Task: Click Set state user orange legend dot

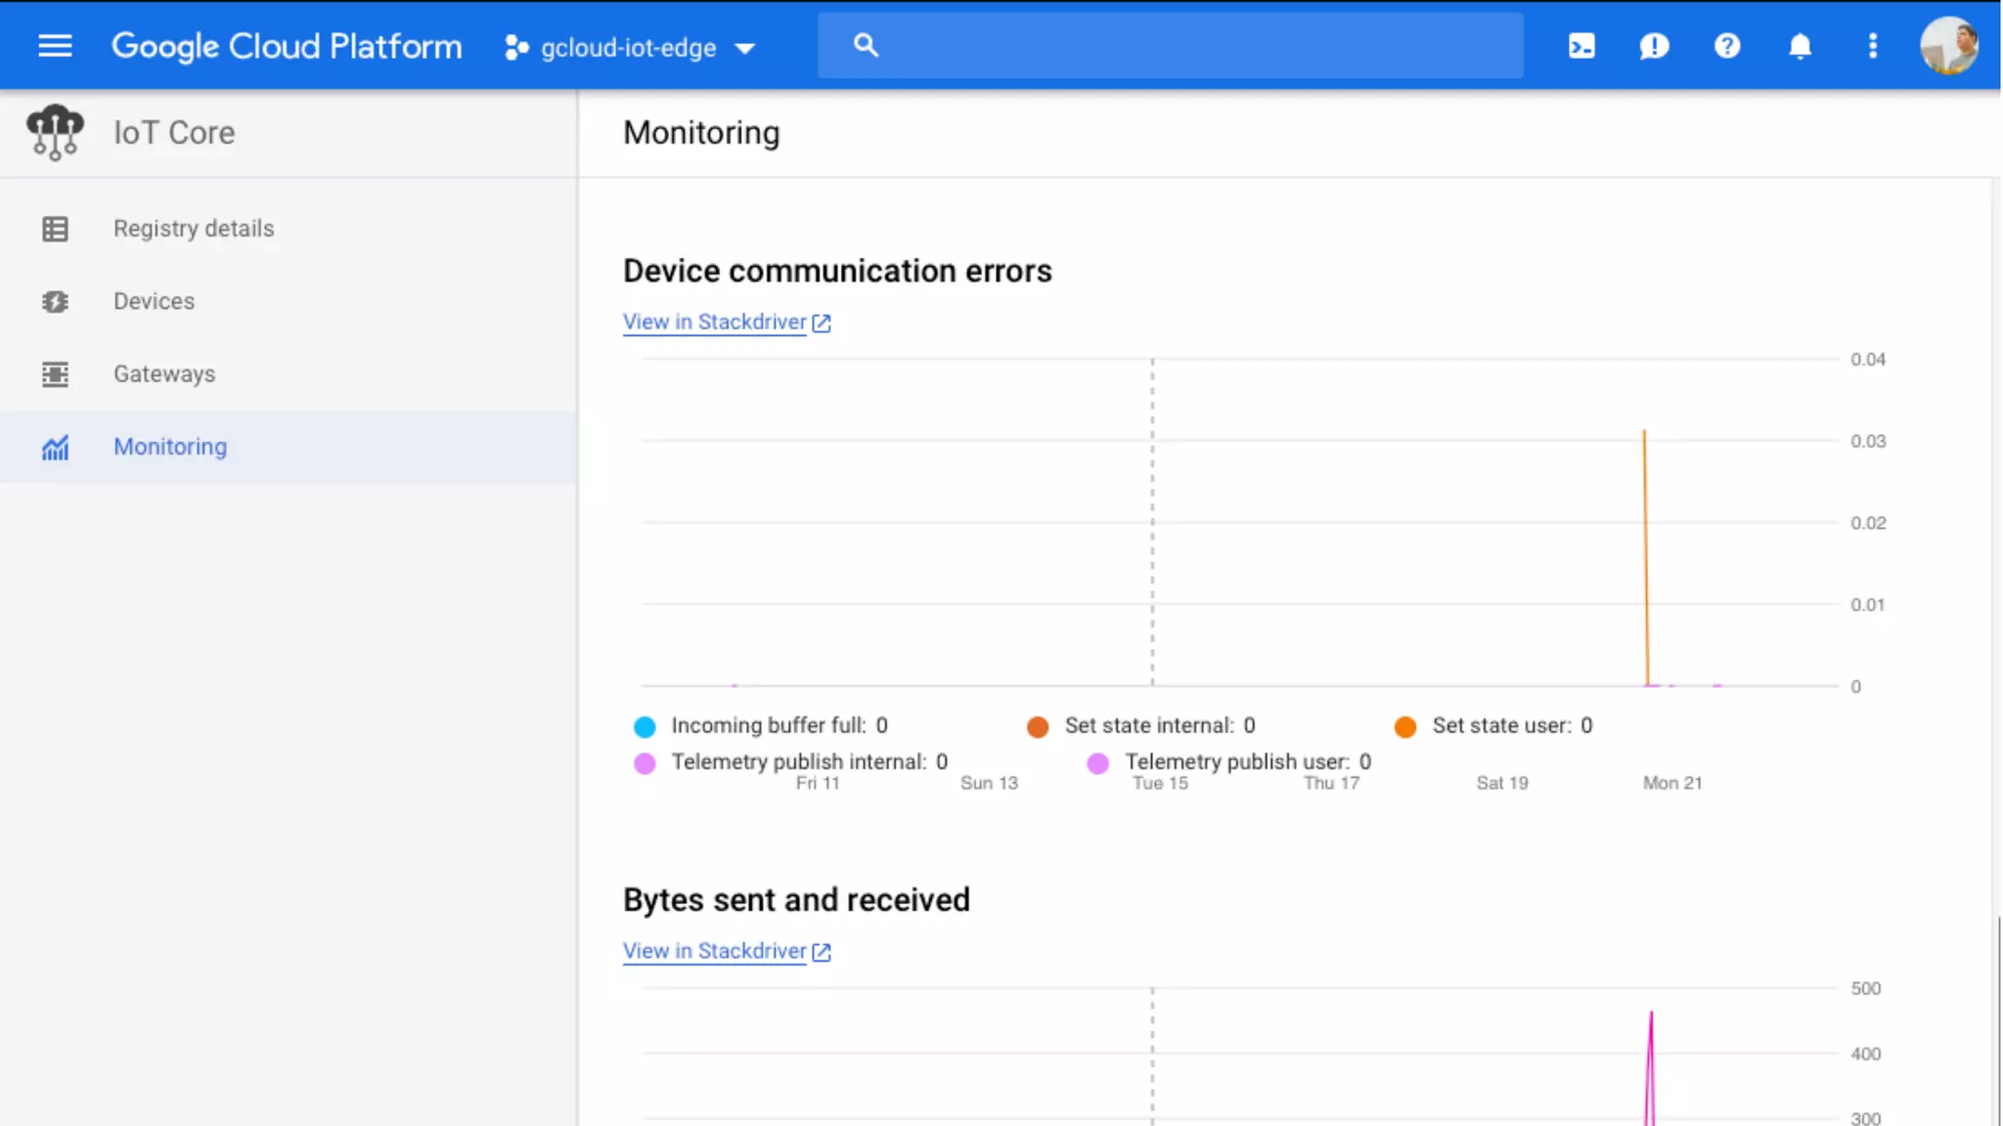Action: (1405, 726)
